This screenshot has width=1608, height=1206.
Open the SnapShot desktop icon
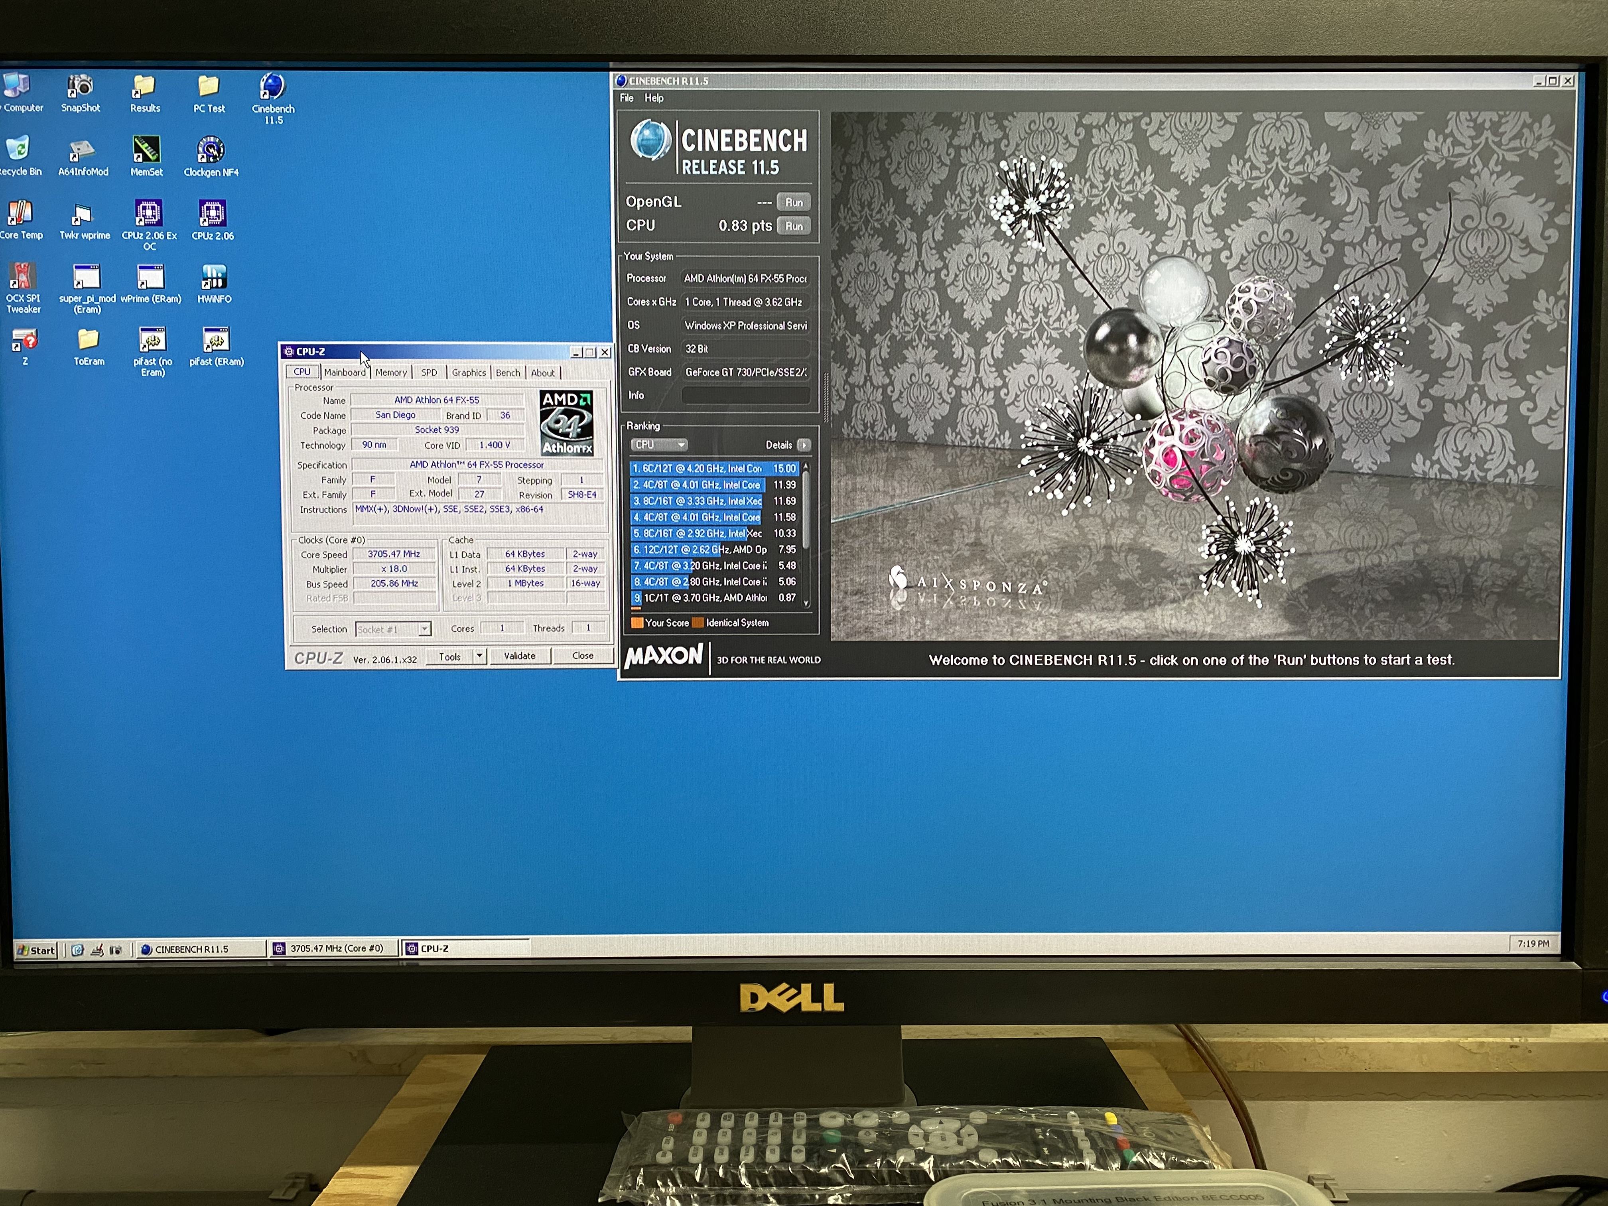pos(81,92)
